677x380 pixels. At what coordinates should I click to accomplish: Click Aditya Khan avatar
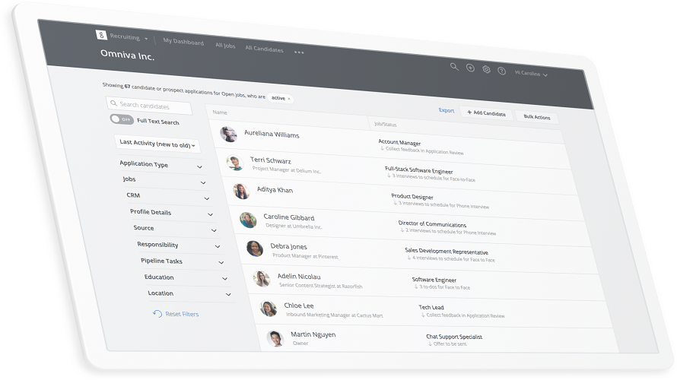coord(241,191)
